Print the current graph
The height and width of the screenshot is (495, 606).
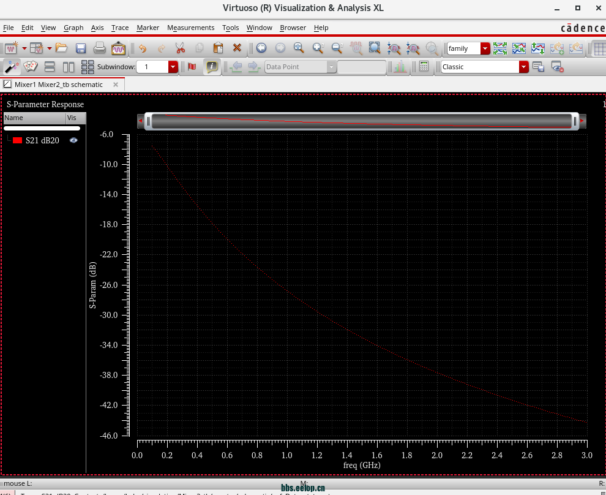(99, 48)
